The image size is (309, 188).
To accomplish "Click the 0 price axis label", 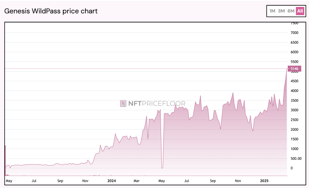I will pyautogui.click(x=292, y=168).
